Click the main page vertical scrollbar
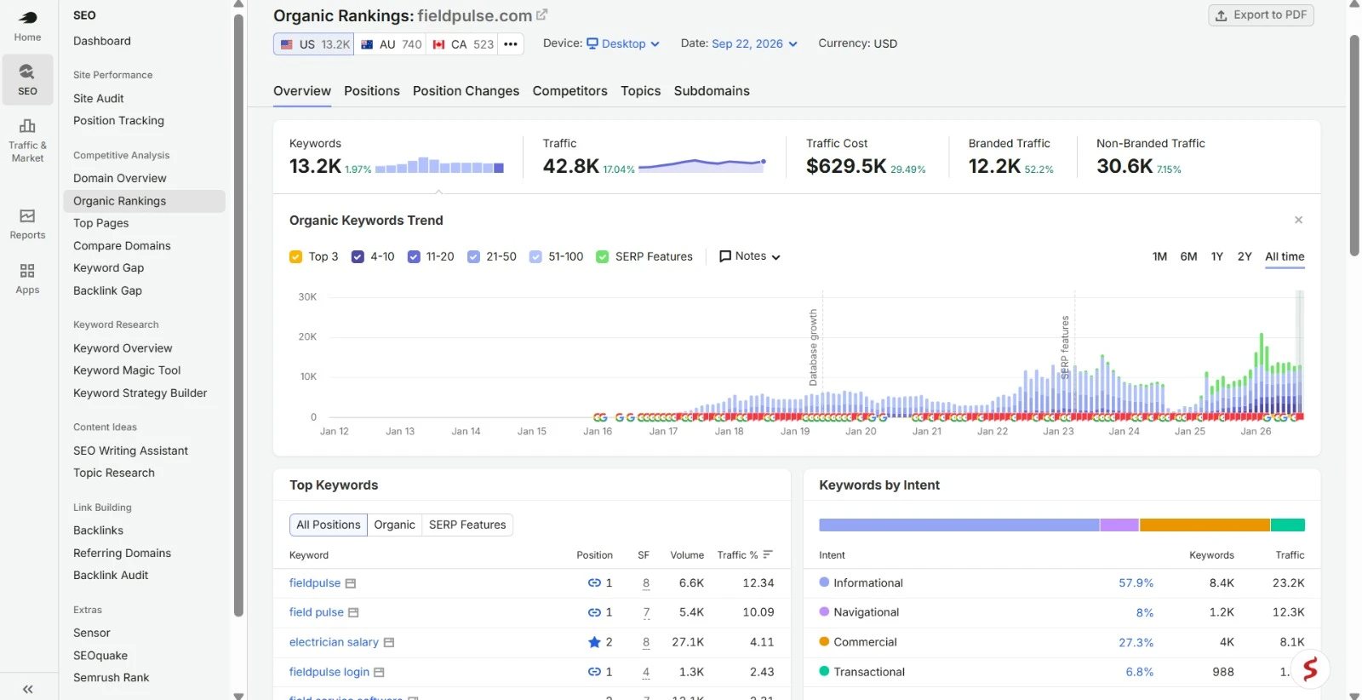 pos(1354,145)
